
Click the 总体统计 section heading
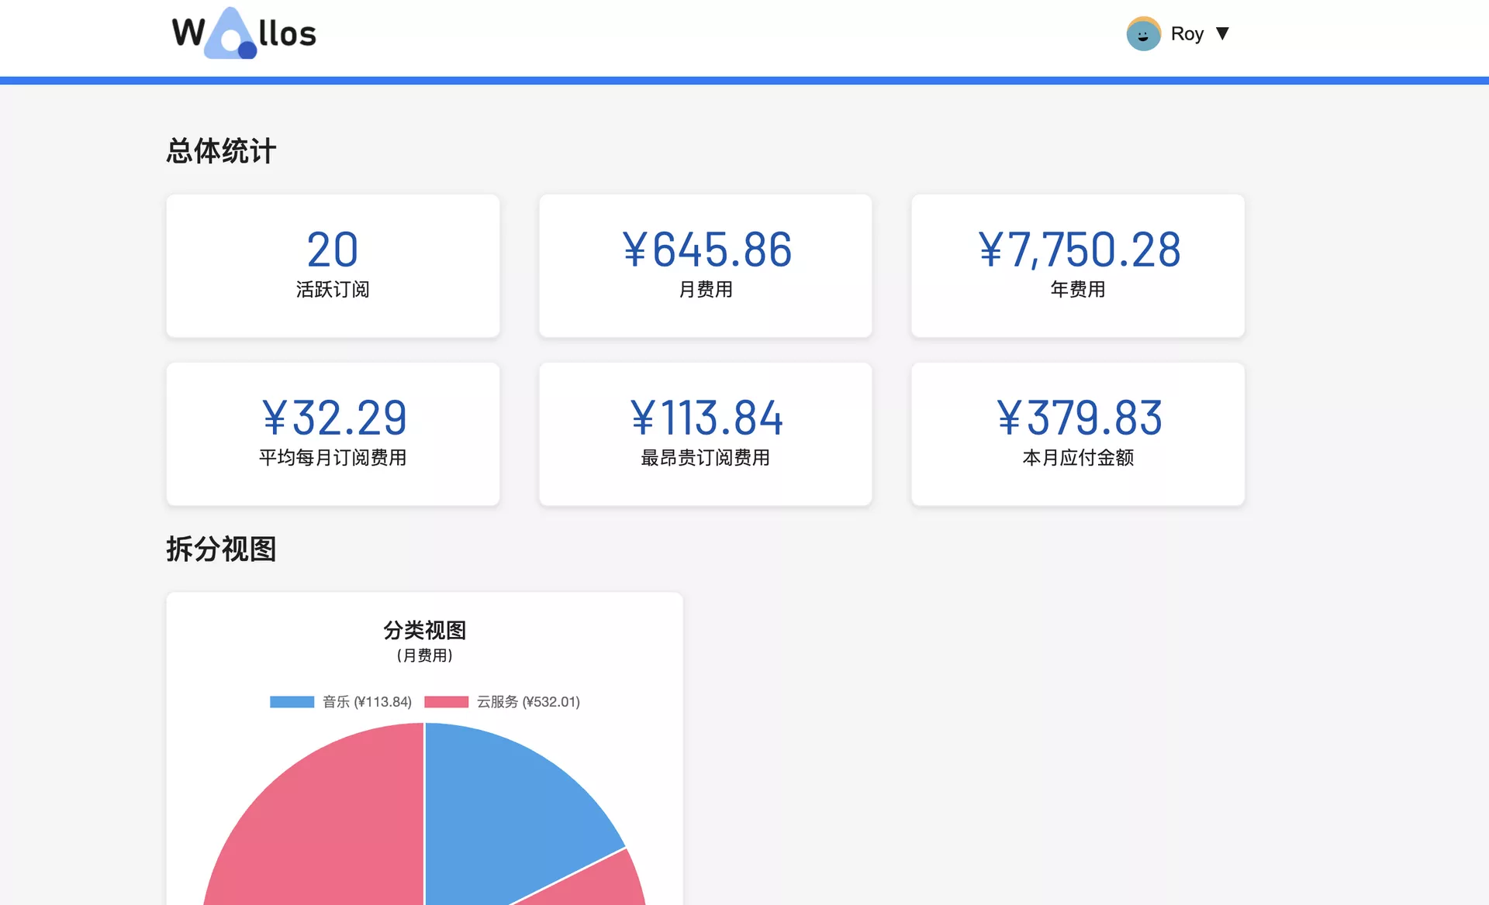[x=221, y=151]
